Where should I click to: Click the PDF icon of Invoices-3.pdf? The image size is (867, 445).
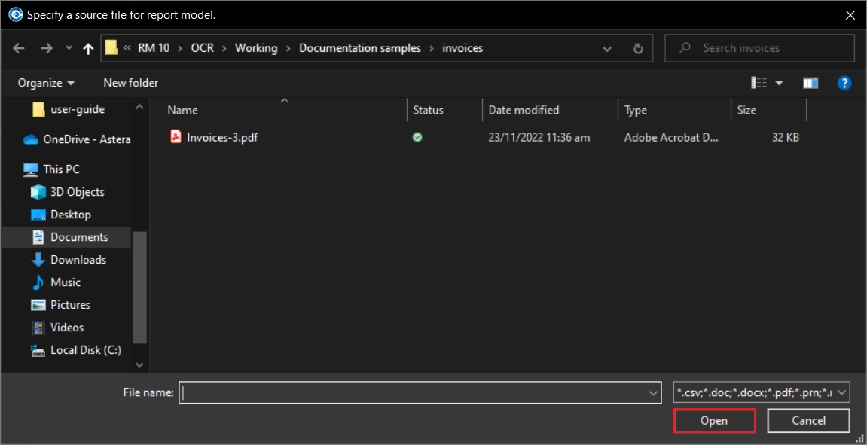[176, 137]
